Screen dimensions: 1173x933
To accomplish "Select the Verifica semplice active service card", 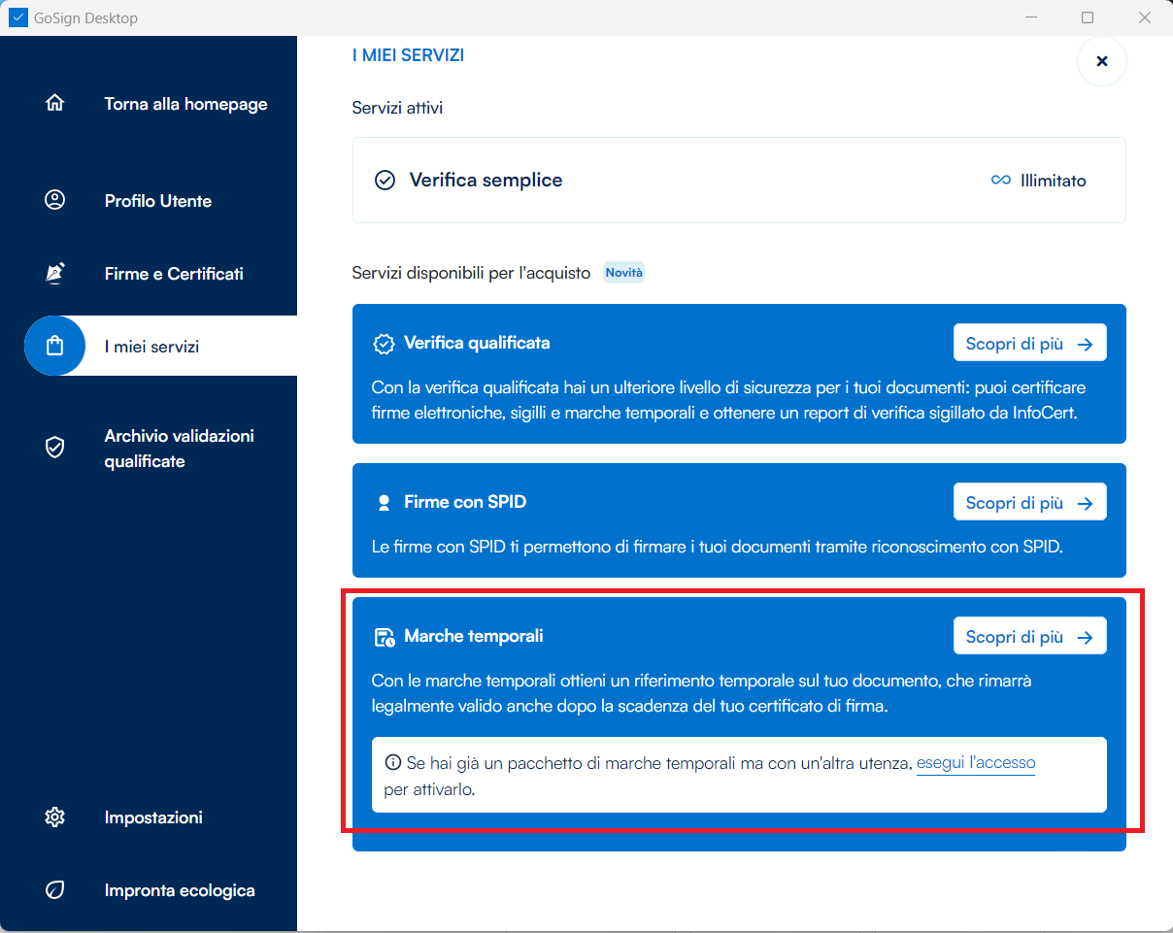I will [x=738, y=181].
